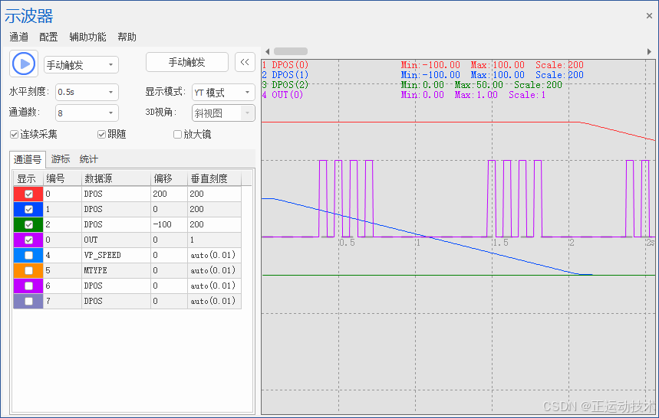This screenshot has height=418, width=659.
Task: Click the 垂直刻度 column header
Action: [x=214, y=178]
